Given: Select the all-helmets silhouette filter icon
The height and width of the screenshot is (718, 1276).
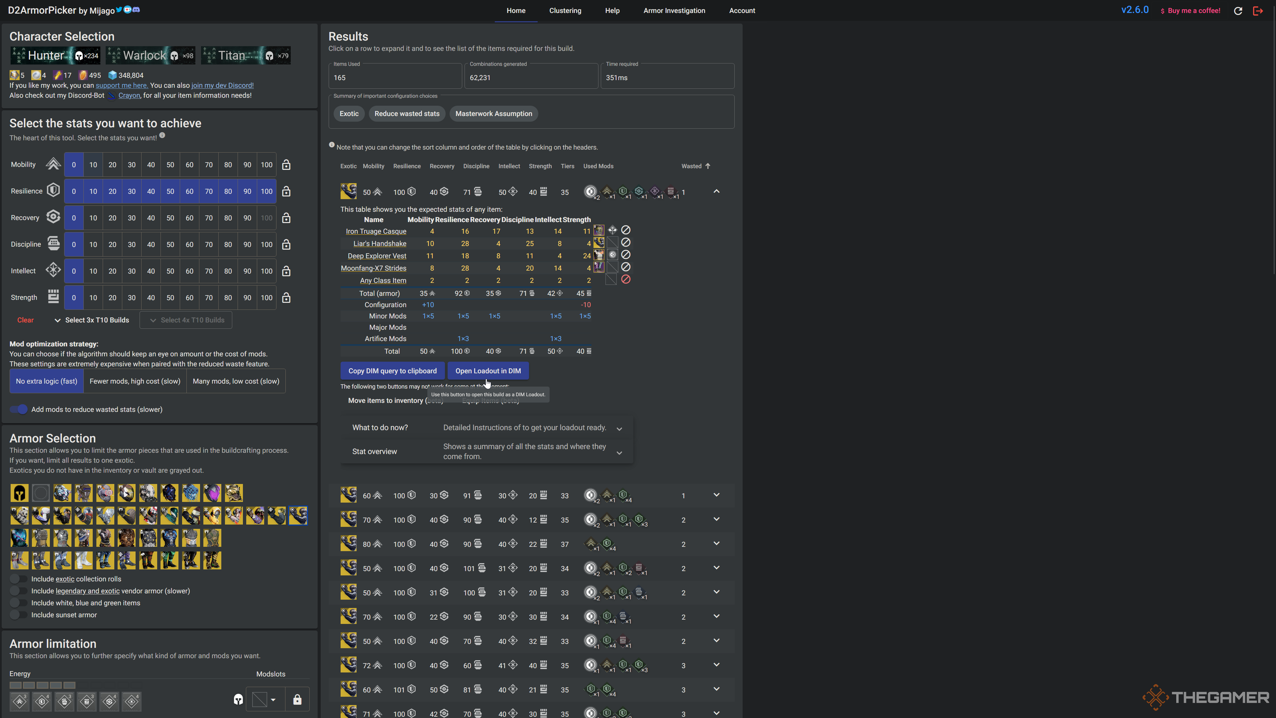Looking at the screenshot, I should 20,493.
